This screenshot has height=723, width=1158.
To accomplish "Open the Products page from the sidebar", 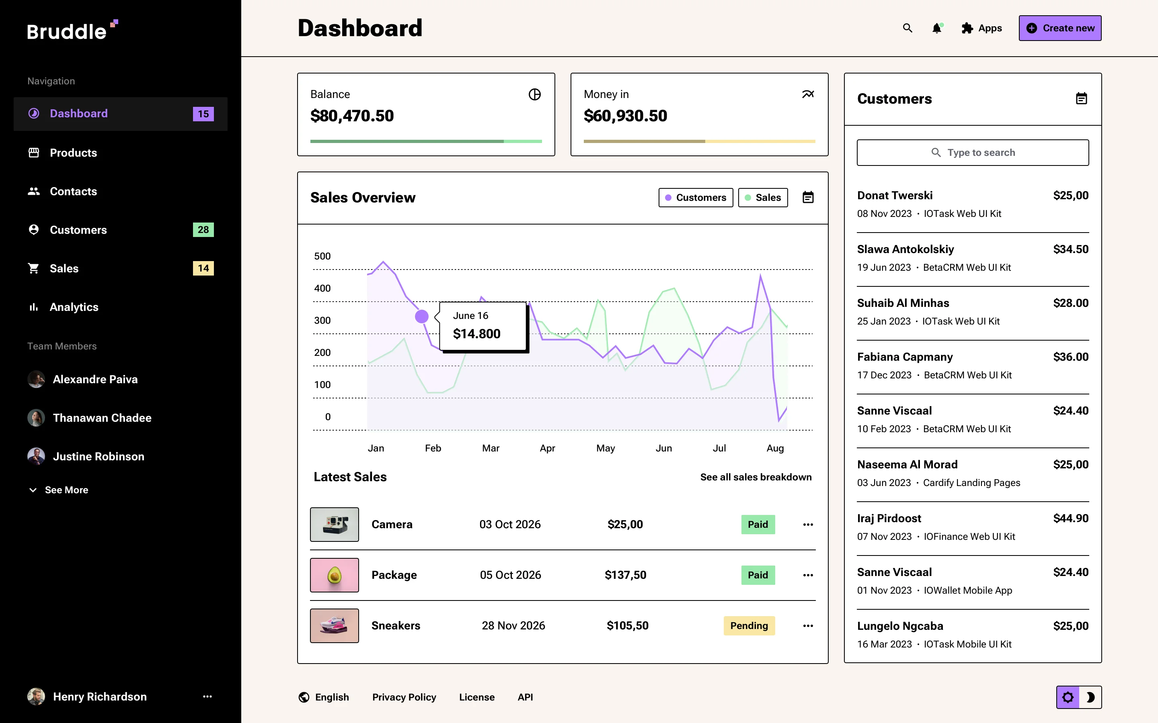I will click(x=73, y=153).
